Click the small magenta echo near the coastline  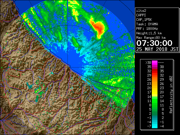118,91
